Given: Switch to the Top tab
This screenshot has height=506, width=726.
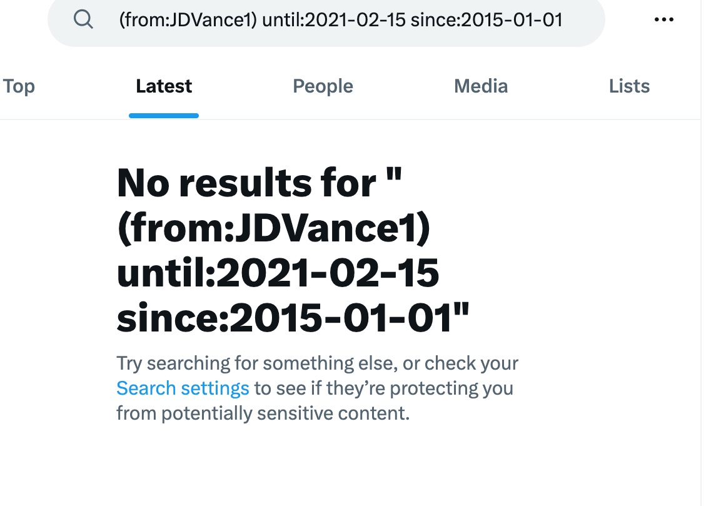Looking at the screenshot, I should pyautogui.click(x=19, y=86).
